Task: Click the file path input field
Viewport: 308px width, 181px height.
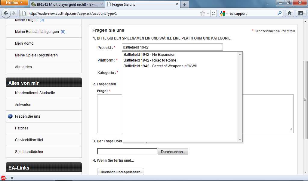Action: coord(127,151)
